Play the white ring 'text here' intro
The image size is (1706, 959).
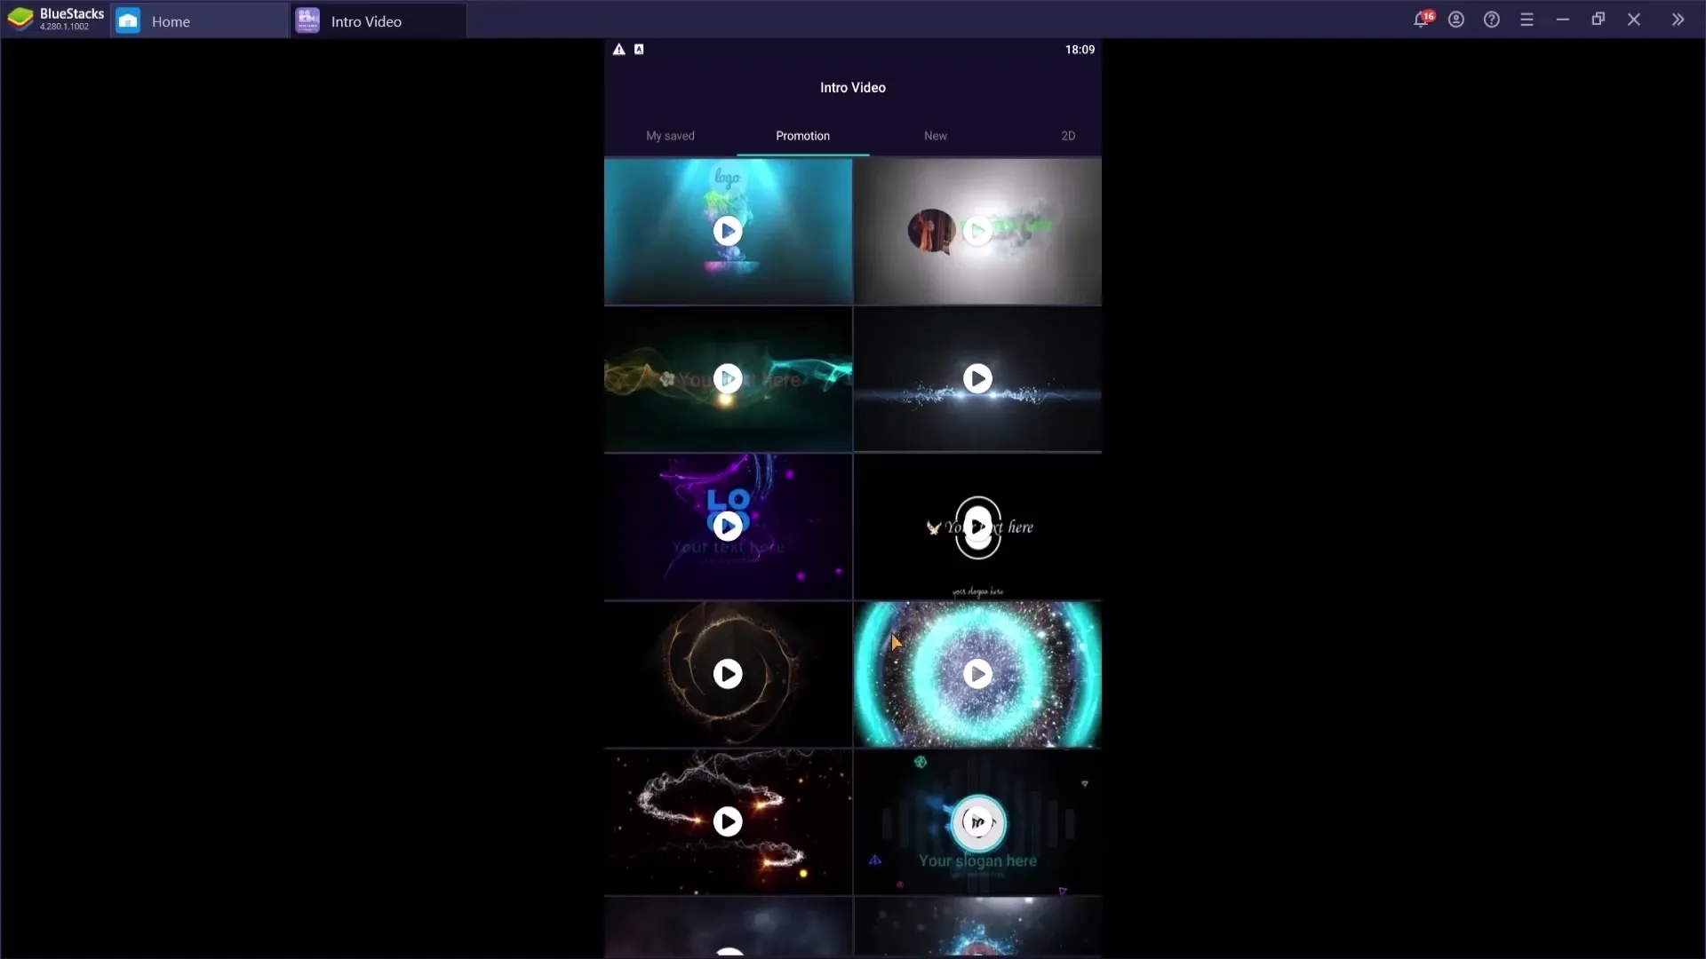pyautogui.click(x=977, y=526)
